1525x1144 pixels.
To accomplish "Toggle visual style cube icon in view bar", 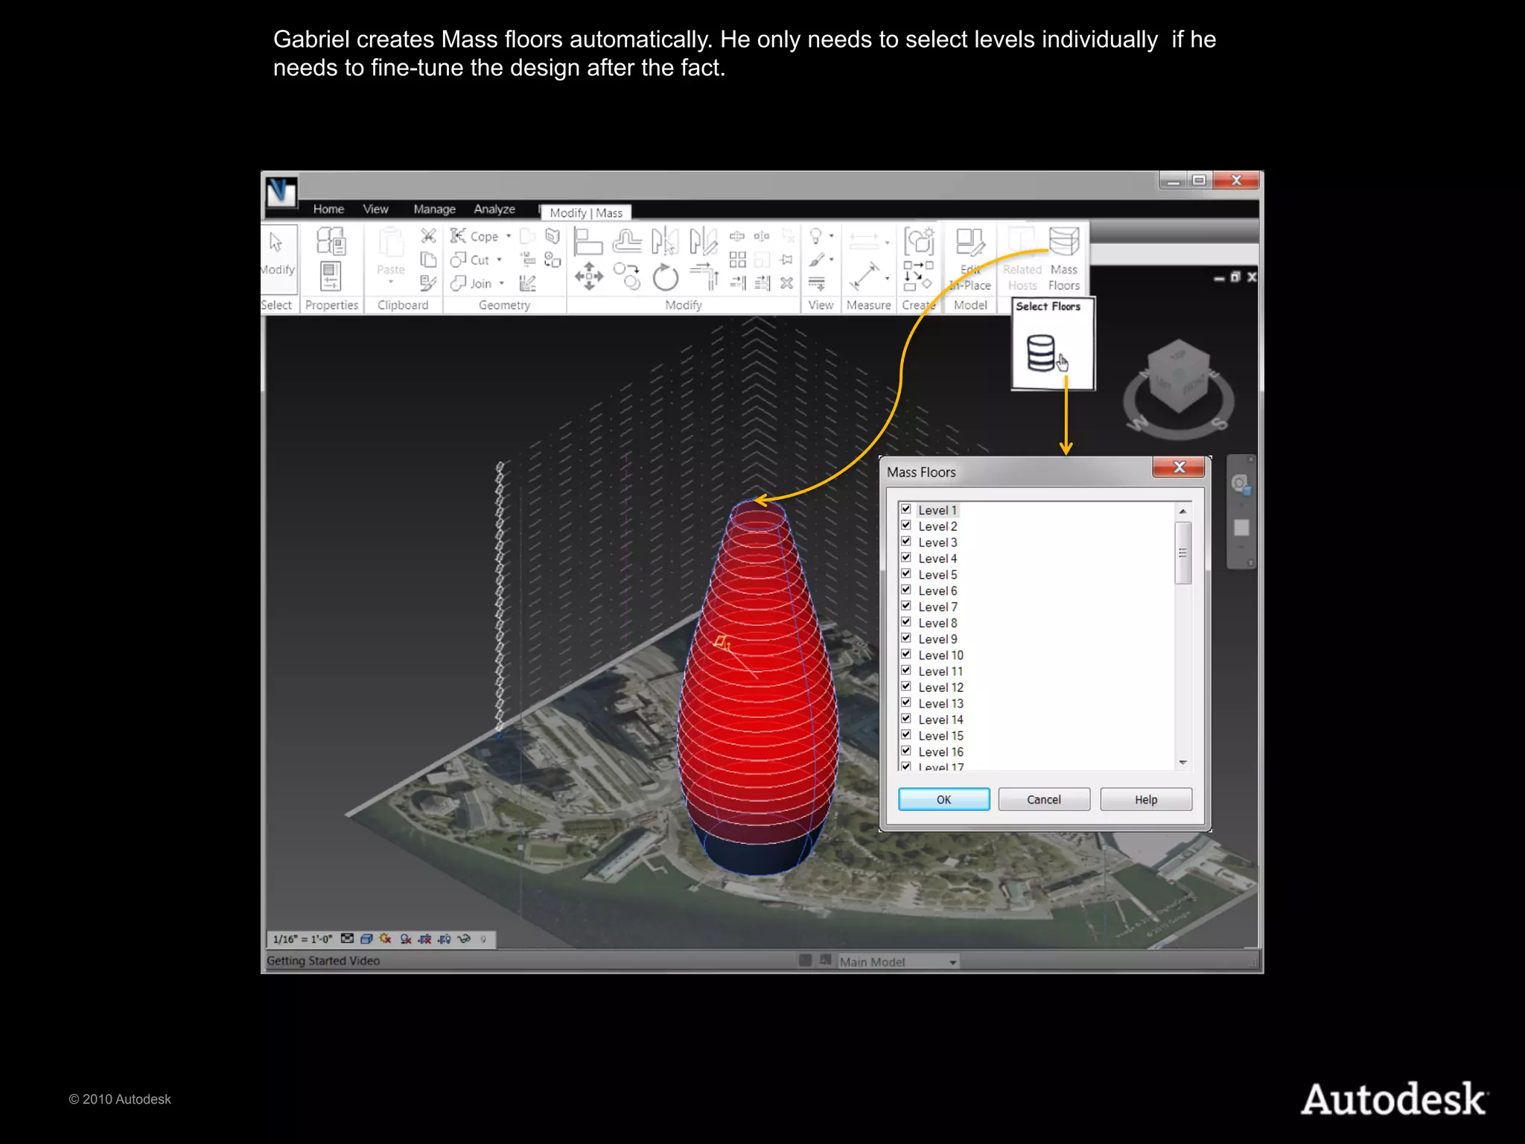I will [366, 939].
